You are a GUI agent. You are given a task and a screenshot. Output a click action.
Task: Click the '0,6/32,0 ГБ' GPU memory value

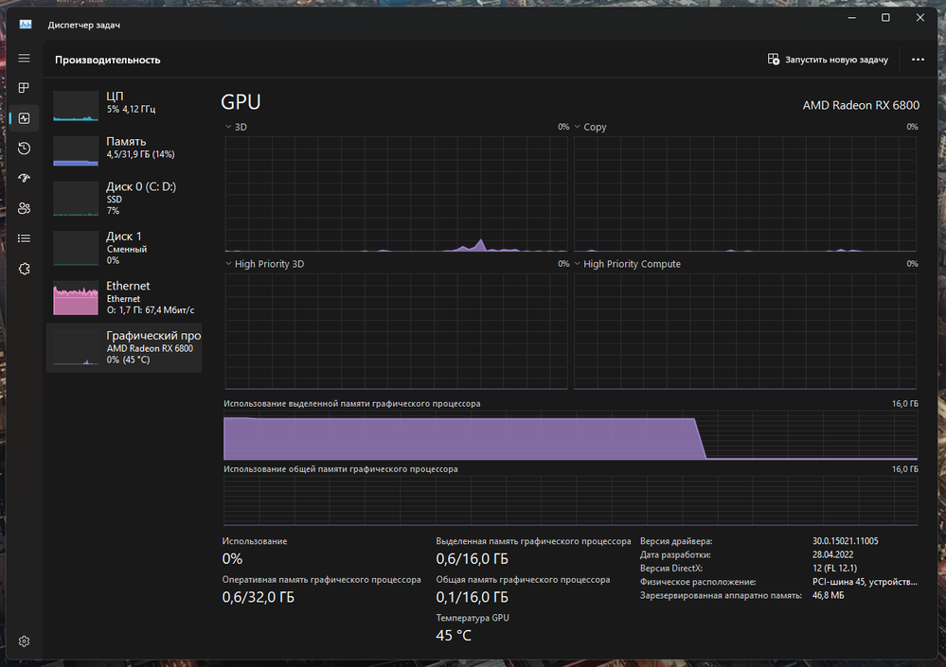pos(259,597)
